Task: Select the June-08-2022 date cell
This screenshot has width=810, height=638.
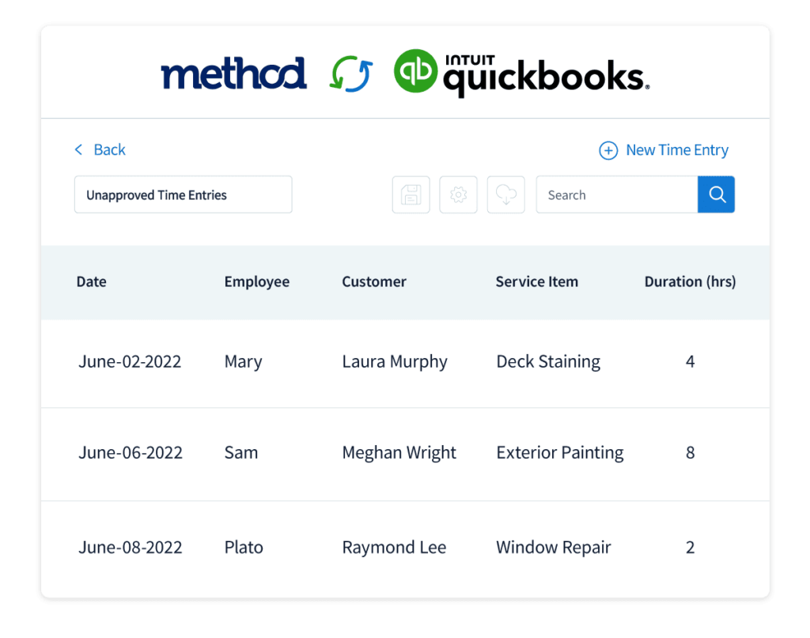Action: 131,547
